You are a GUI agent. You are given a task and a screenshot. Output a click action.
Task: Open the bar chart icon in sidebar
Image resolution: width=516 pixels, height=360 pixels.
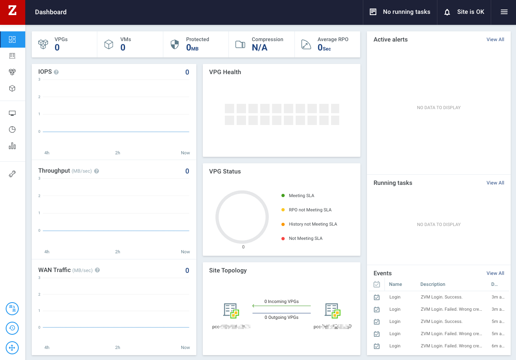pos(12,146)
